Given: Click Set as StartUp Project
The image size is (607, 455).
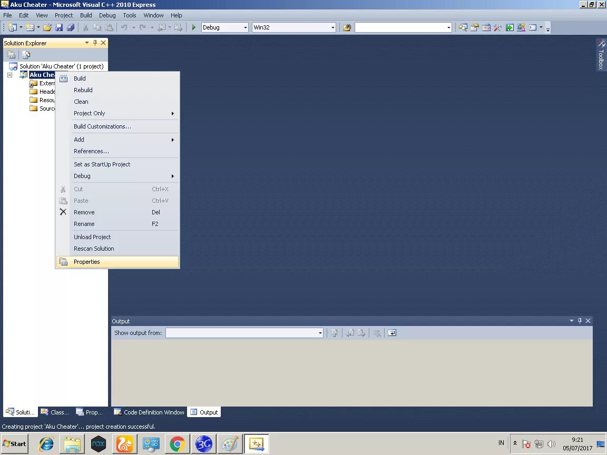Looking at the screenshot, I should pos(118,164).
